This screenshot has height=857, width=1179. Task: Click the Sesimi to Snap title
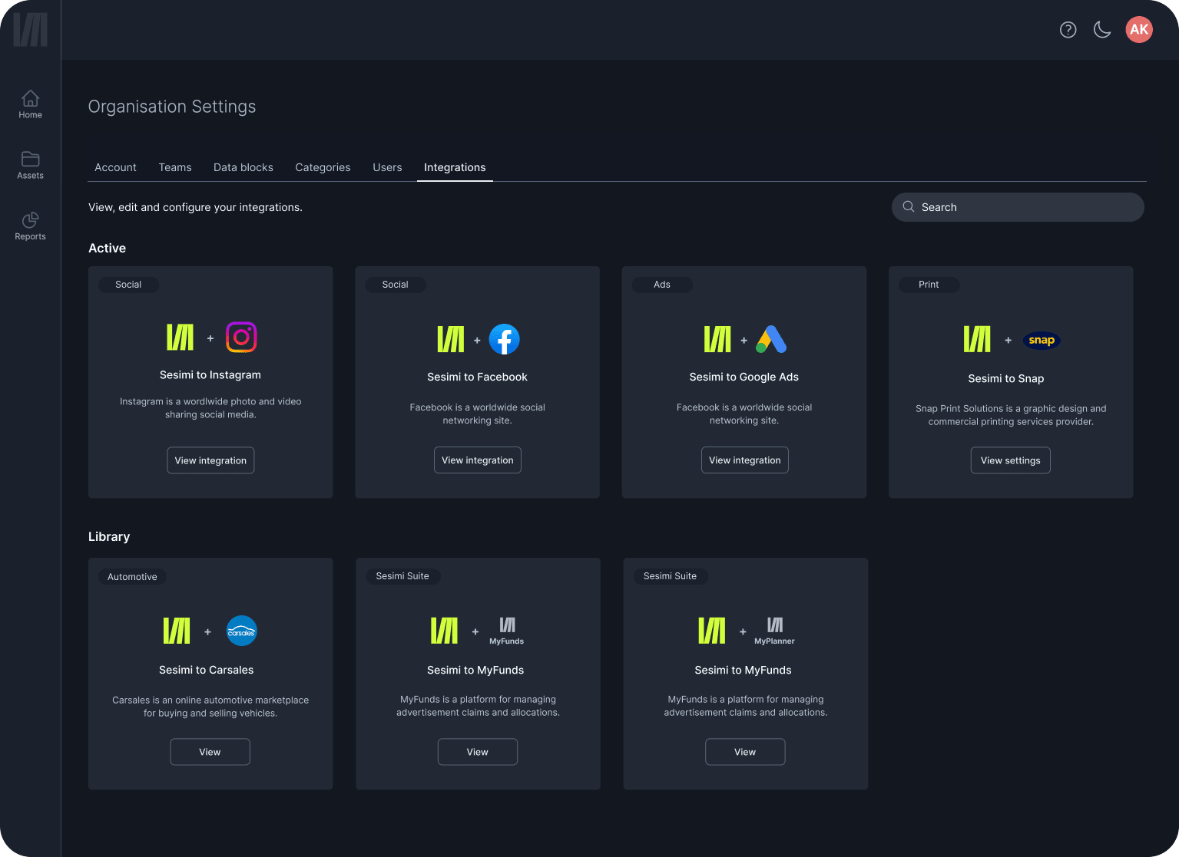pyautogui.click(x=1006, y=378)
